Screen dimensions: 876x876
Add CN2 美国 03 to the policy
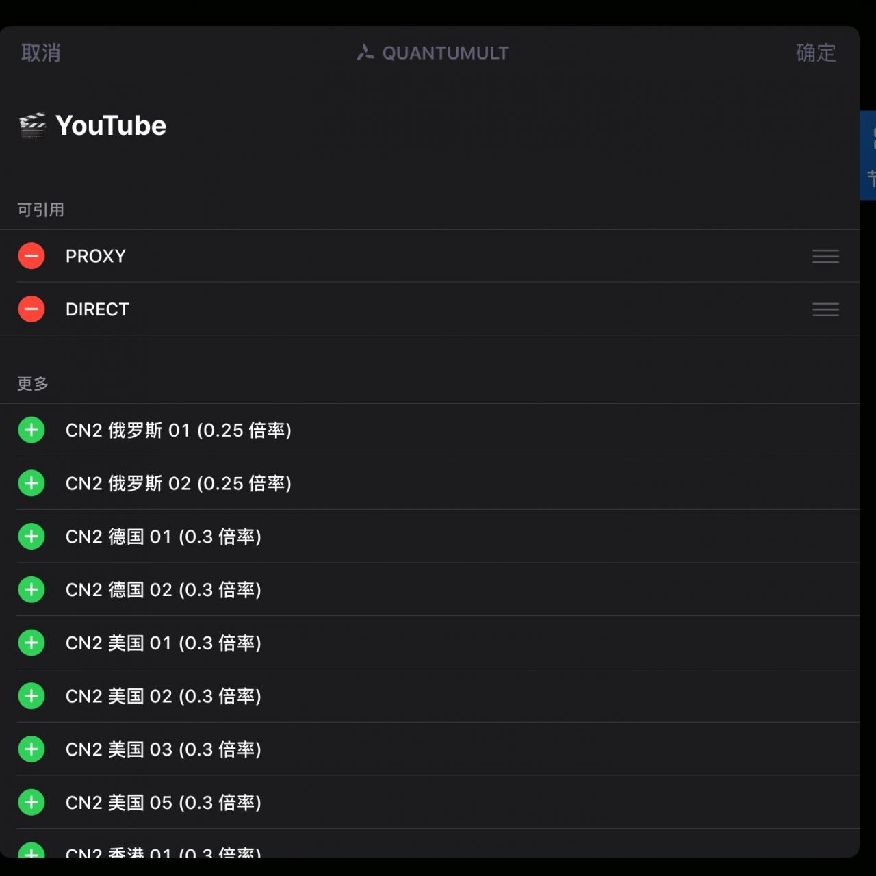point(31,749)
